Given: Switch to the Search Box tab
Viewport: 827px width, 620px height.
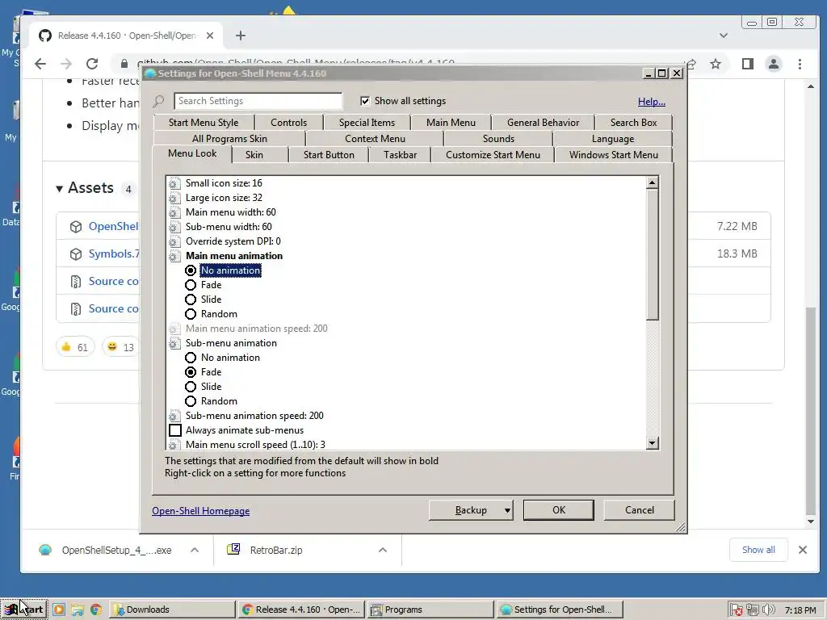Looking at the screenshot, I should coord(633,123).
